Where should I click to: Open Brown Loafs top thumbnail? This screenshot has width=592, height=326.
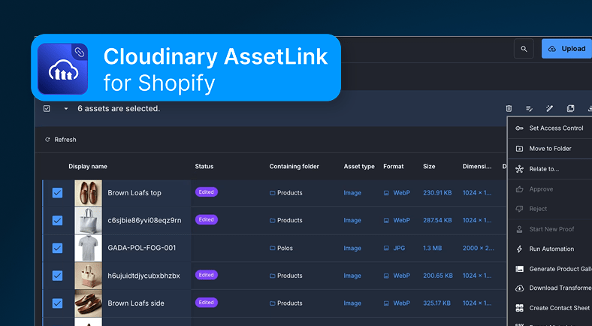pos(88,193)
